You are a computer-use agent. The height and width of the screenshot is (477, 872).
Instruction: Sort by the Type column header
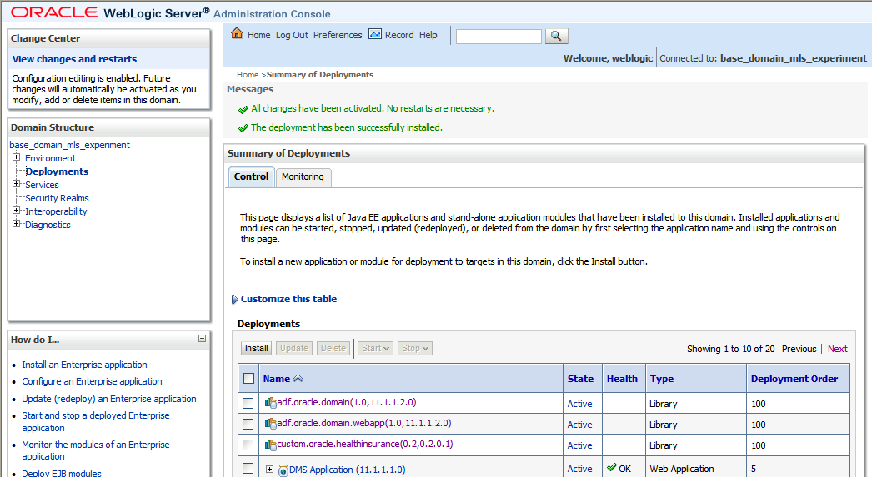(x=662, y=379)
